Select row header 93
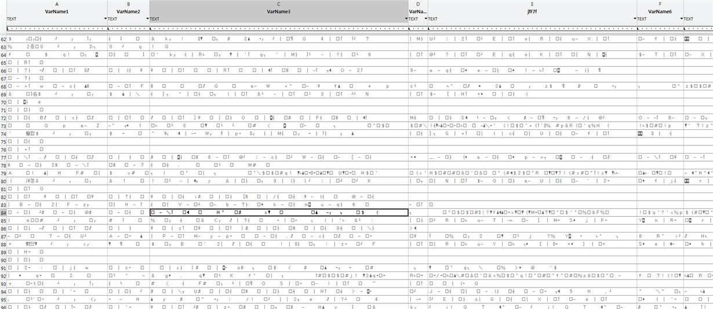 (3, 284)
